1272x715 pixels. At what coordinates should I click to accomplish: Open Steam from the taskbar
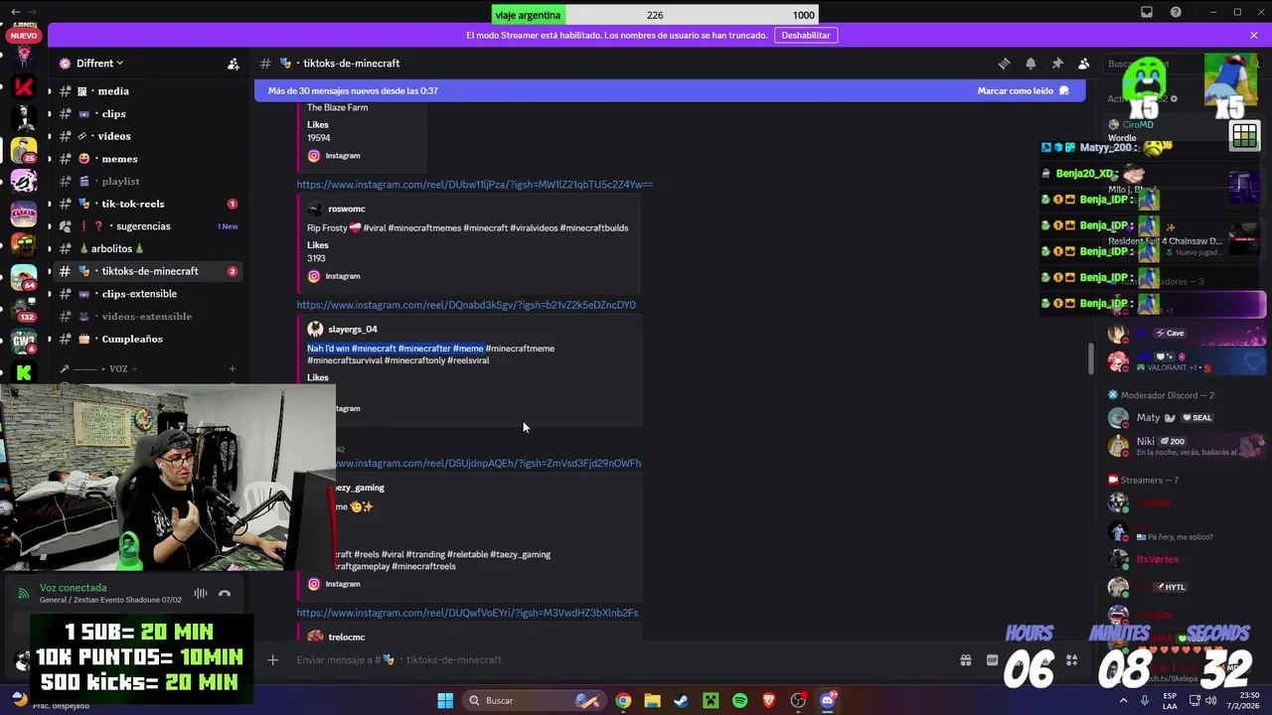[681, 700]
